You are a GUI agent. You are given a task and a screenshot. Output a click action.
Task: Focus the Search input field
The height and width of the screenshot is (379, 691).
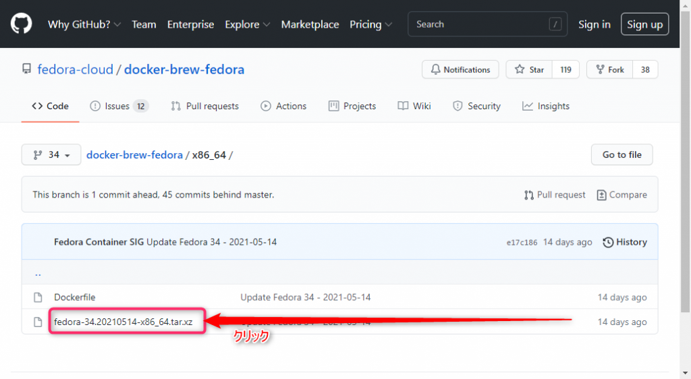(487, 24)
